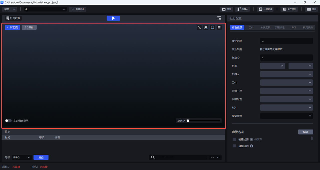
Task: Open the 相机 camera settings
Action: [x=226, y=9]
